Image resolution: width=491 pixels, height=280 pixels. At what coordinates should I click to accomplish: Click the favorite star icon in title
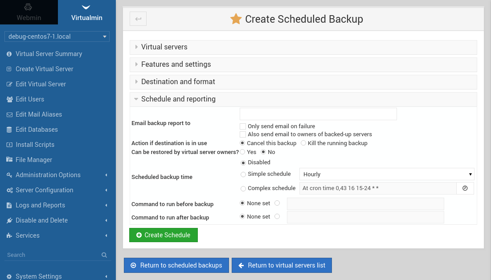click(236, 19)
